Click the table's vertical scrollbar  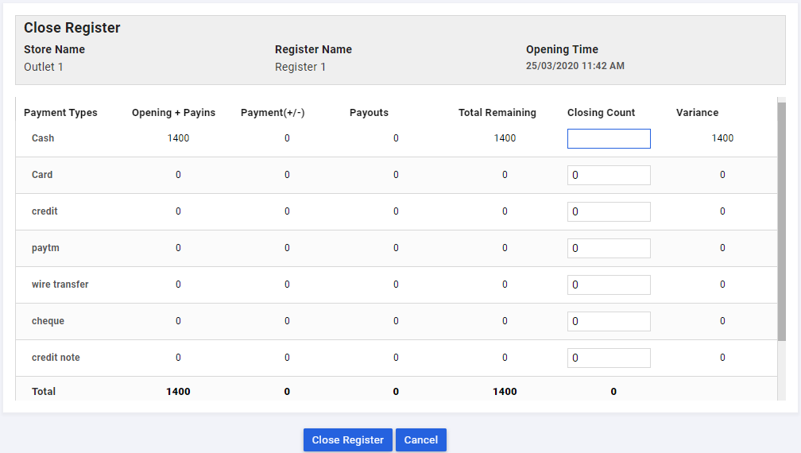(782, 221)
